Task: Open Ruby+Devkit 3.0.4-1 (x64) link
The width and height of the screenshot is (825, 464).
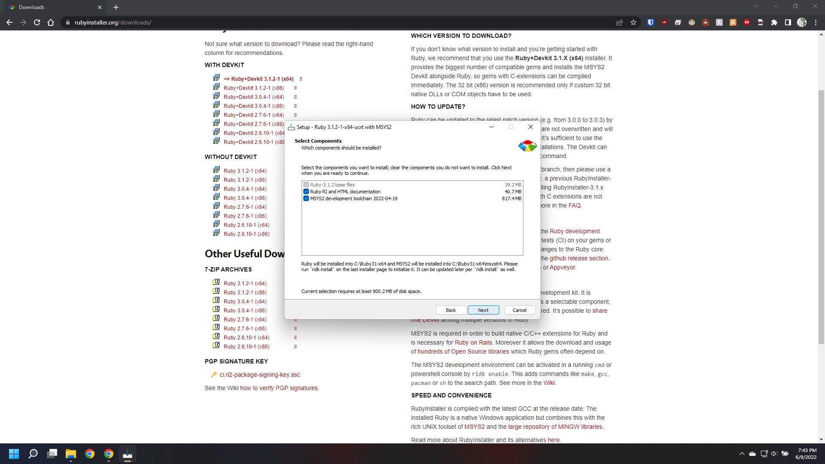Action: (254, 97)
